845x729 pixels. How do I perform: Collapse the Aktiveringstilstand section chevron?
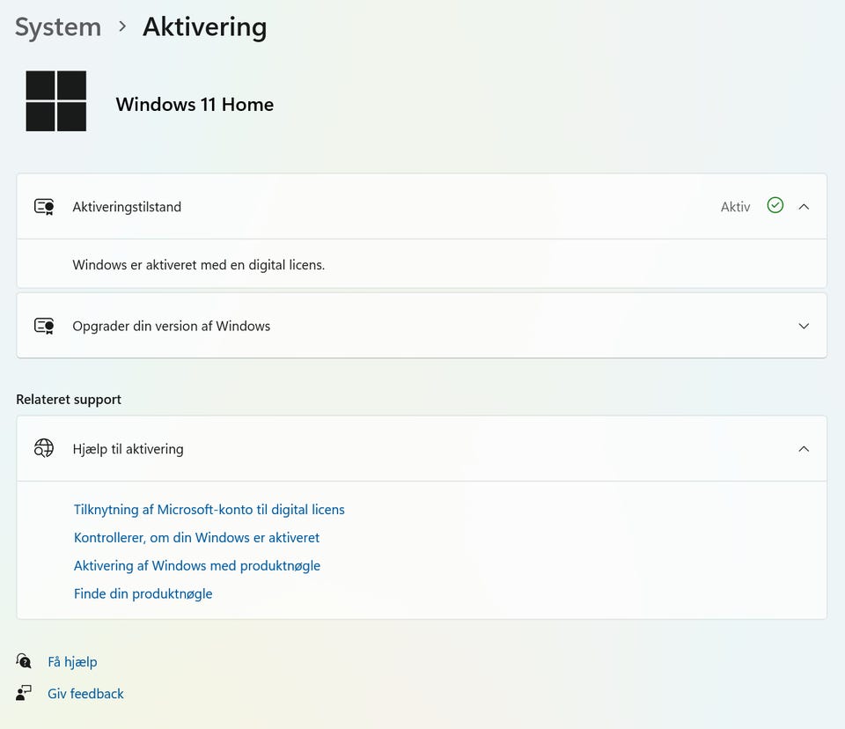point(804,207)
